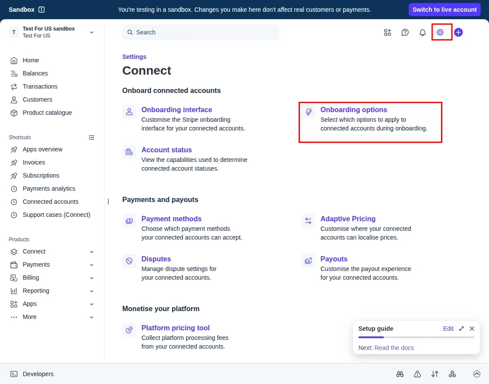Open the Disputes settings link
489x384 pixels.
[x=156, y=259]
